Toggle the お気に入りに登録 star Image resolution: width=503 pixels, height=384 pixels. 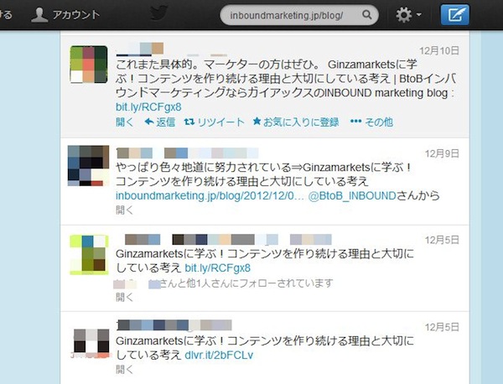[x=257, y=122]
